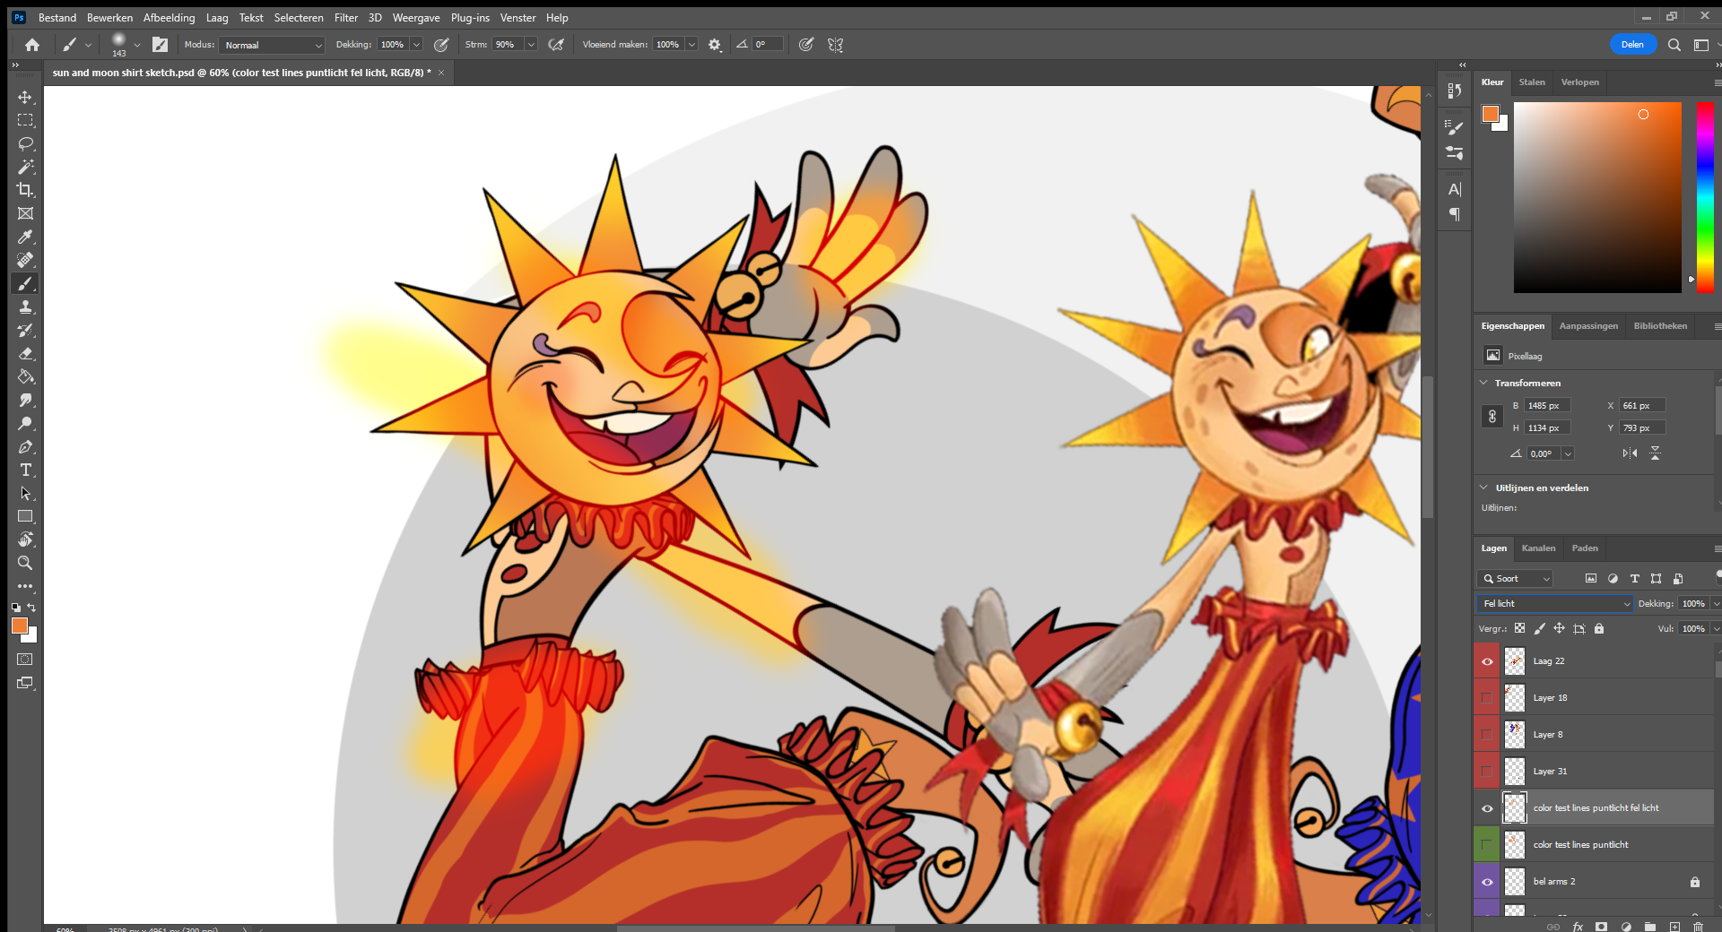The width and height of the screenshot is (1722, 932).
Task: Open the Bestand menu
Action: [57, 18]
